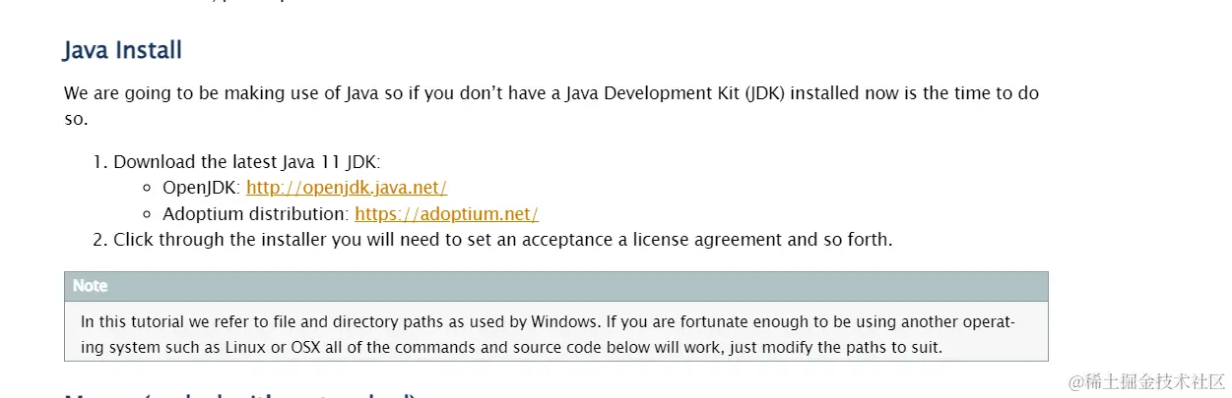
Task: Click the hollow bullet before OpenJDK
Action: pos(147,189)
